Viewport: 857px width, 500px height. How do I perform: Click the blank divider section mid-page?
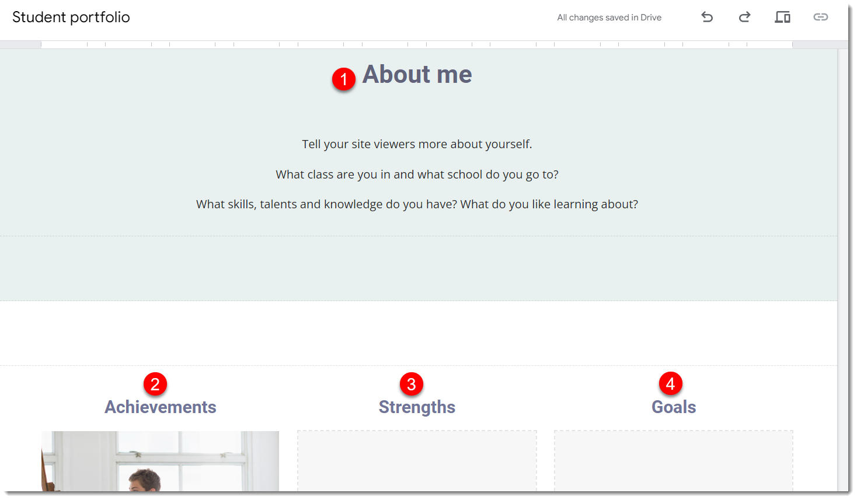pyautogui.click(x=416, y=333)
